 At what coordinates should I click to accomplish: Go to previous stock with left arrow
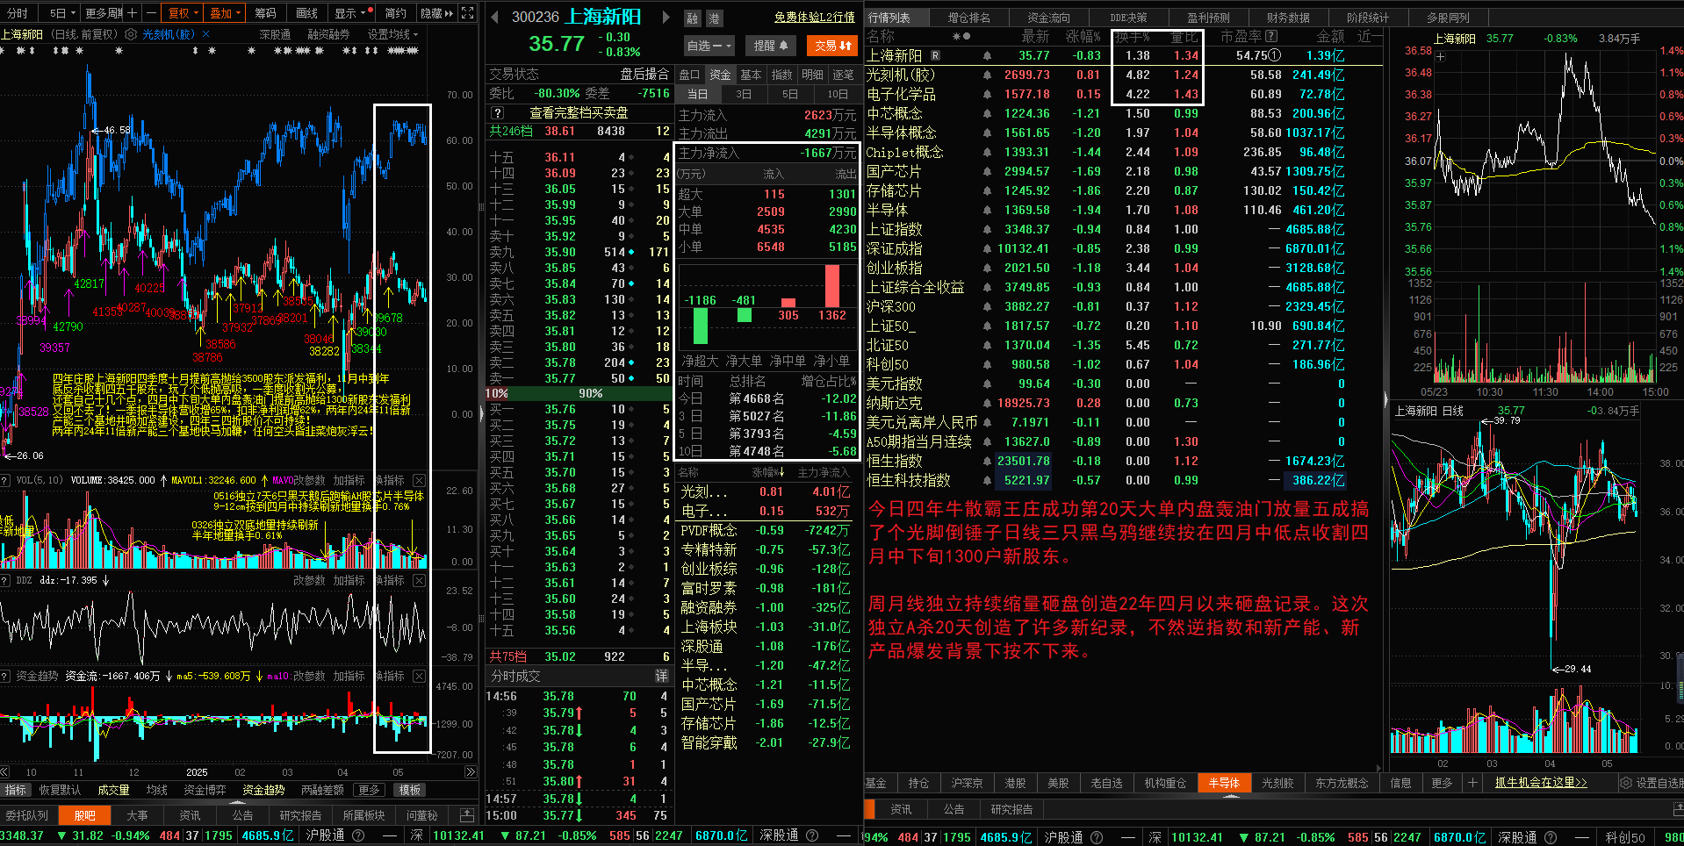[494, 17]
